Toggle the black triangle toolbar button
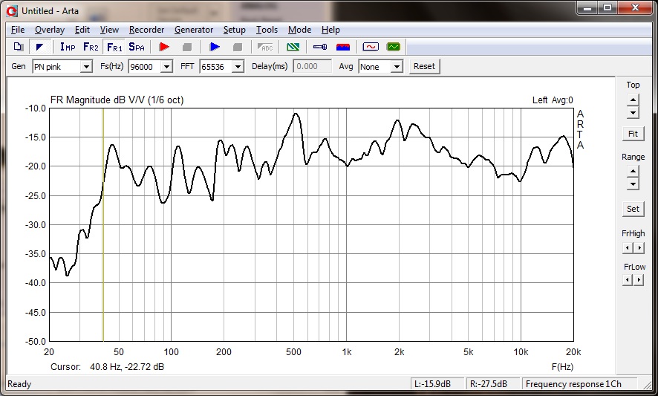 click(40, 47)
